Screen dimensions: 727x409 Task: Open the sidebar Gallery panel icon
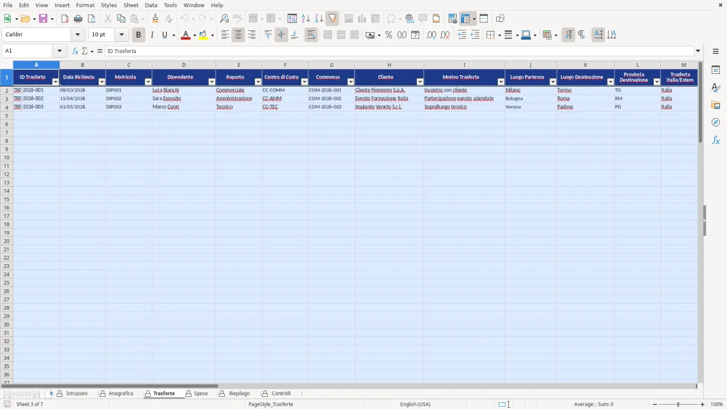coord(715,105)
